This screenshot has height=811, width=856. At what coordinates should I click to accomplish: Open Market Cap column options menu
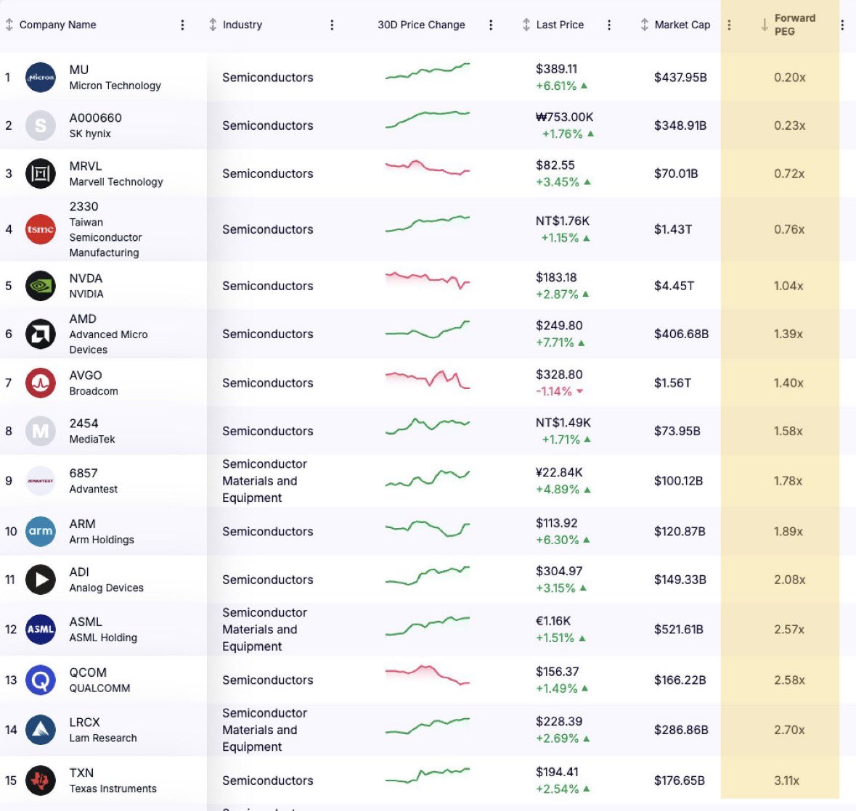(x=730, y=25)
